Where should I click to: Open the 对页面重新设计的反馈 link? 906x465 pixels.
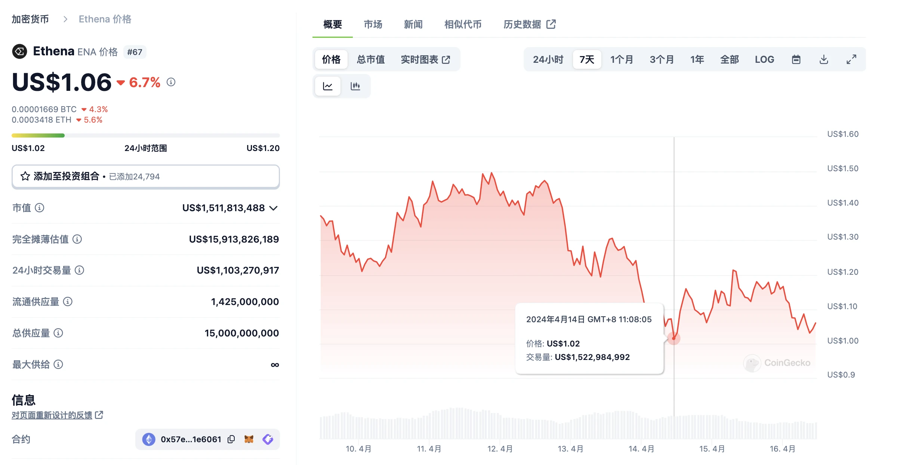[x=53, y=415]
